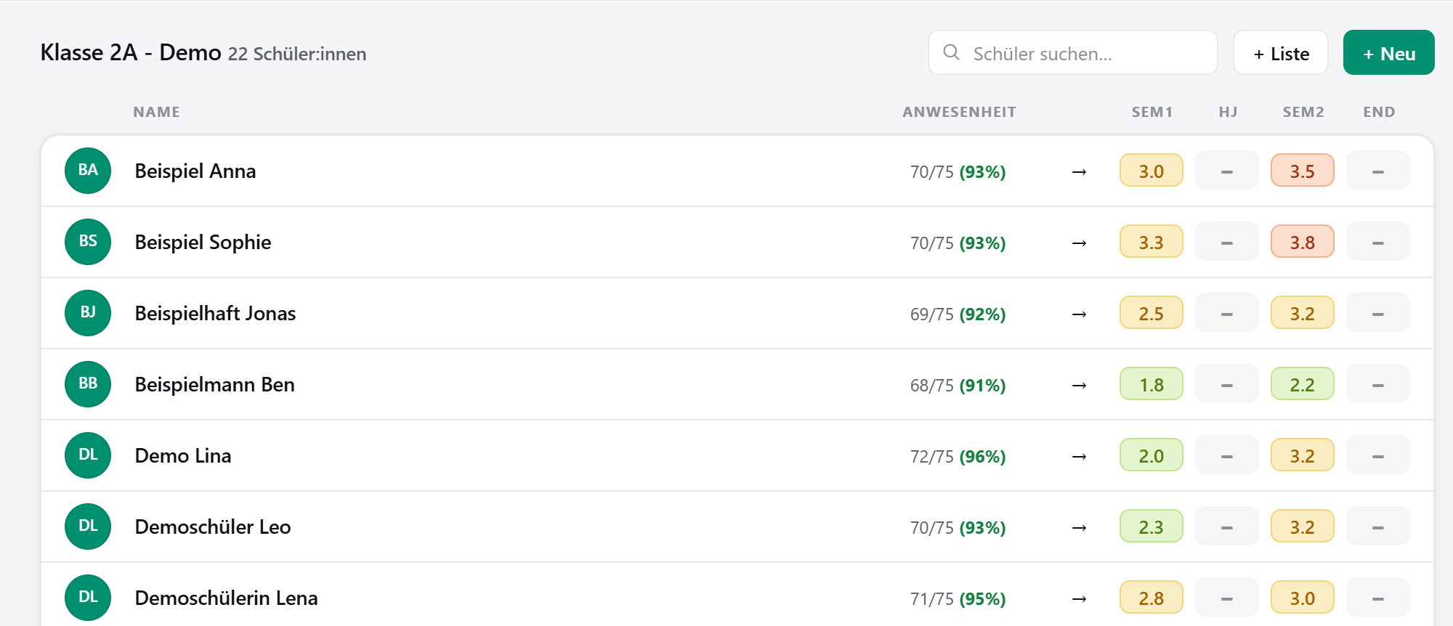Focus the Schüler suchen search field
The image size is (1453, 626).
click(1072, 52)
